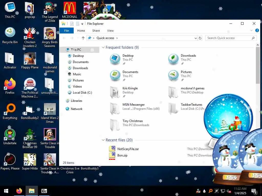Open the Windows Start menu
Viewport: 262px width, 196px height.
coord(6,191)
